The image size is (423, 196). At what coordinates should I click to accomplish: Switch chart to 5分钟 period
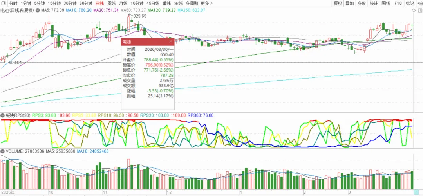point(40,4)
